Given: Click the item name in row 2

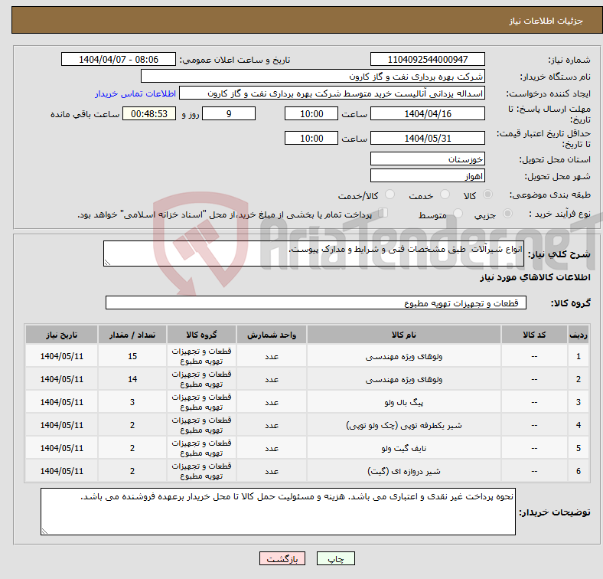Looking at the screenshot, I should click(x=404, y=380).
